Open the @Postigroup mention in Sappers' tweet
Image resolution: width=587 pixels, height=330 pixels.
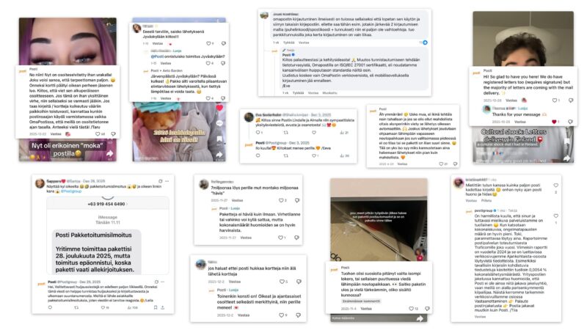[71, 191]
